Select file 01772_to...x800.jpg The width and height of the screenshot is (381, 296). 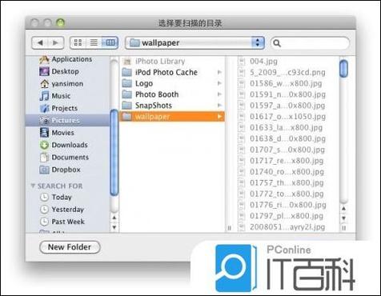[287, 194]
